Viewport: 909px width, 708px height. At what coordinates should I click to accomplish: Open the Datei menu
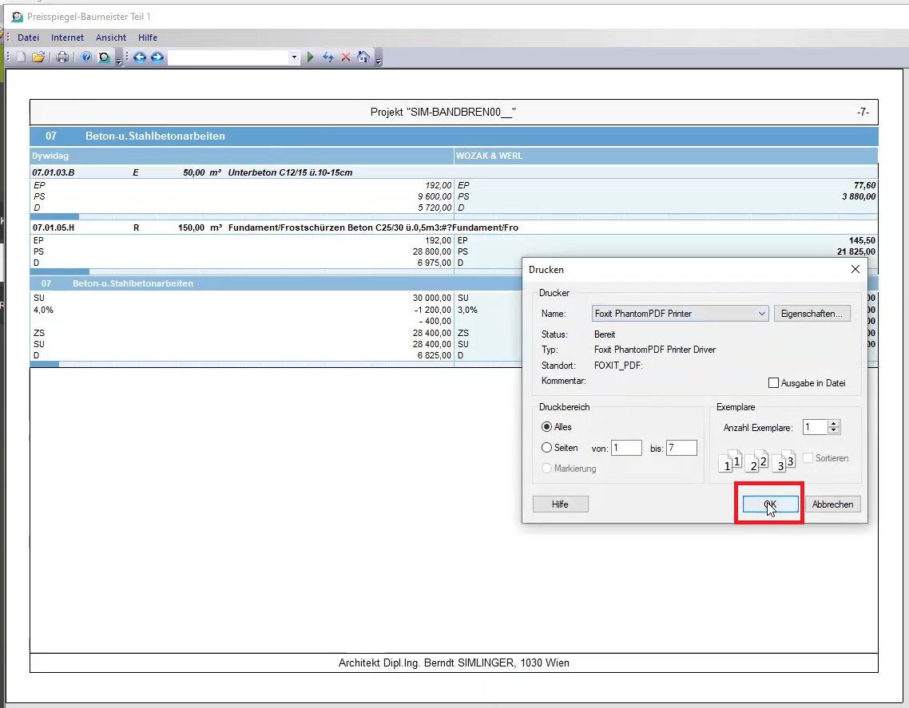[x=28, y=38]
